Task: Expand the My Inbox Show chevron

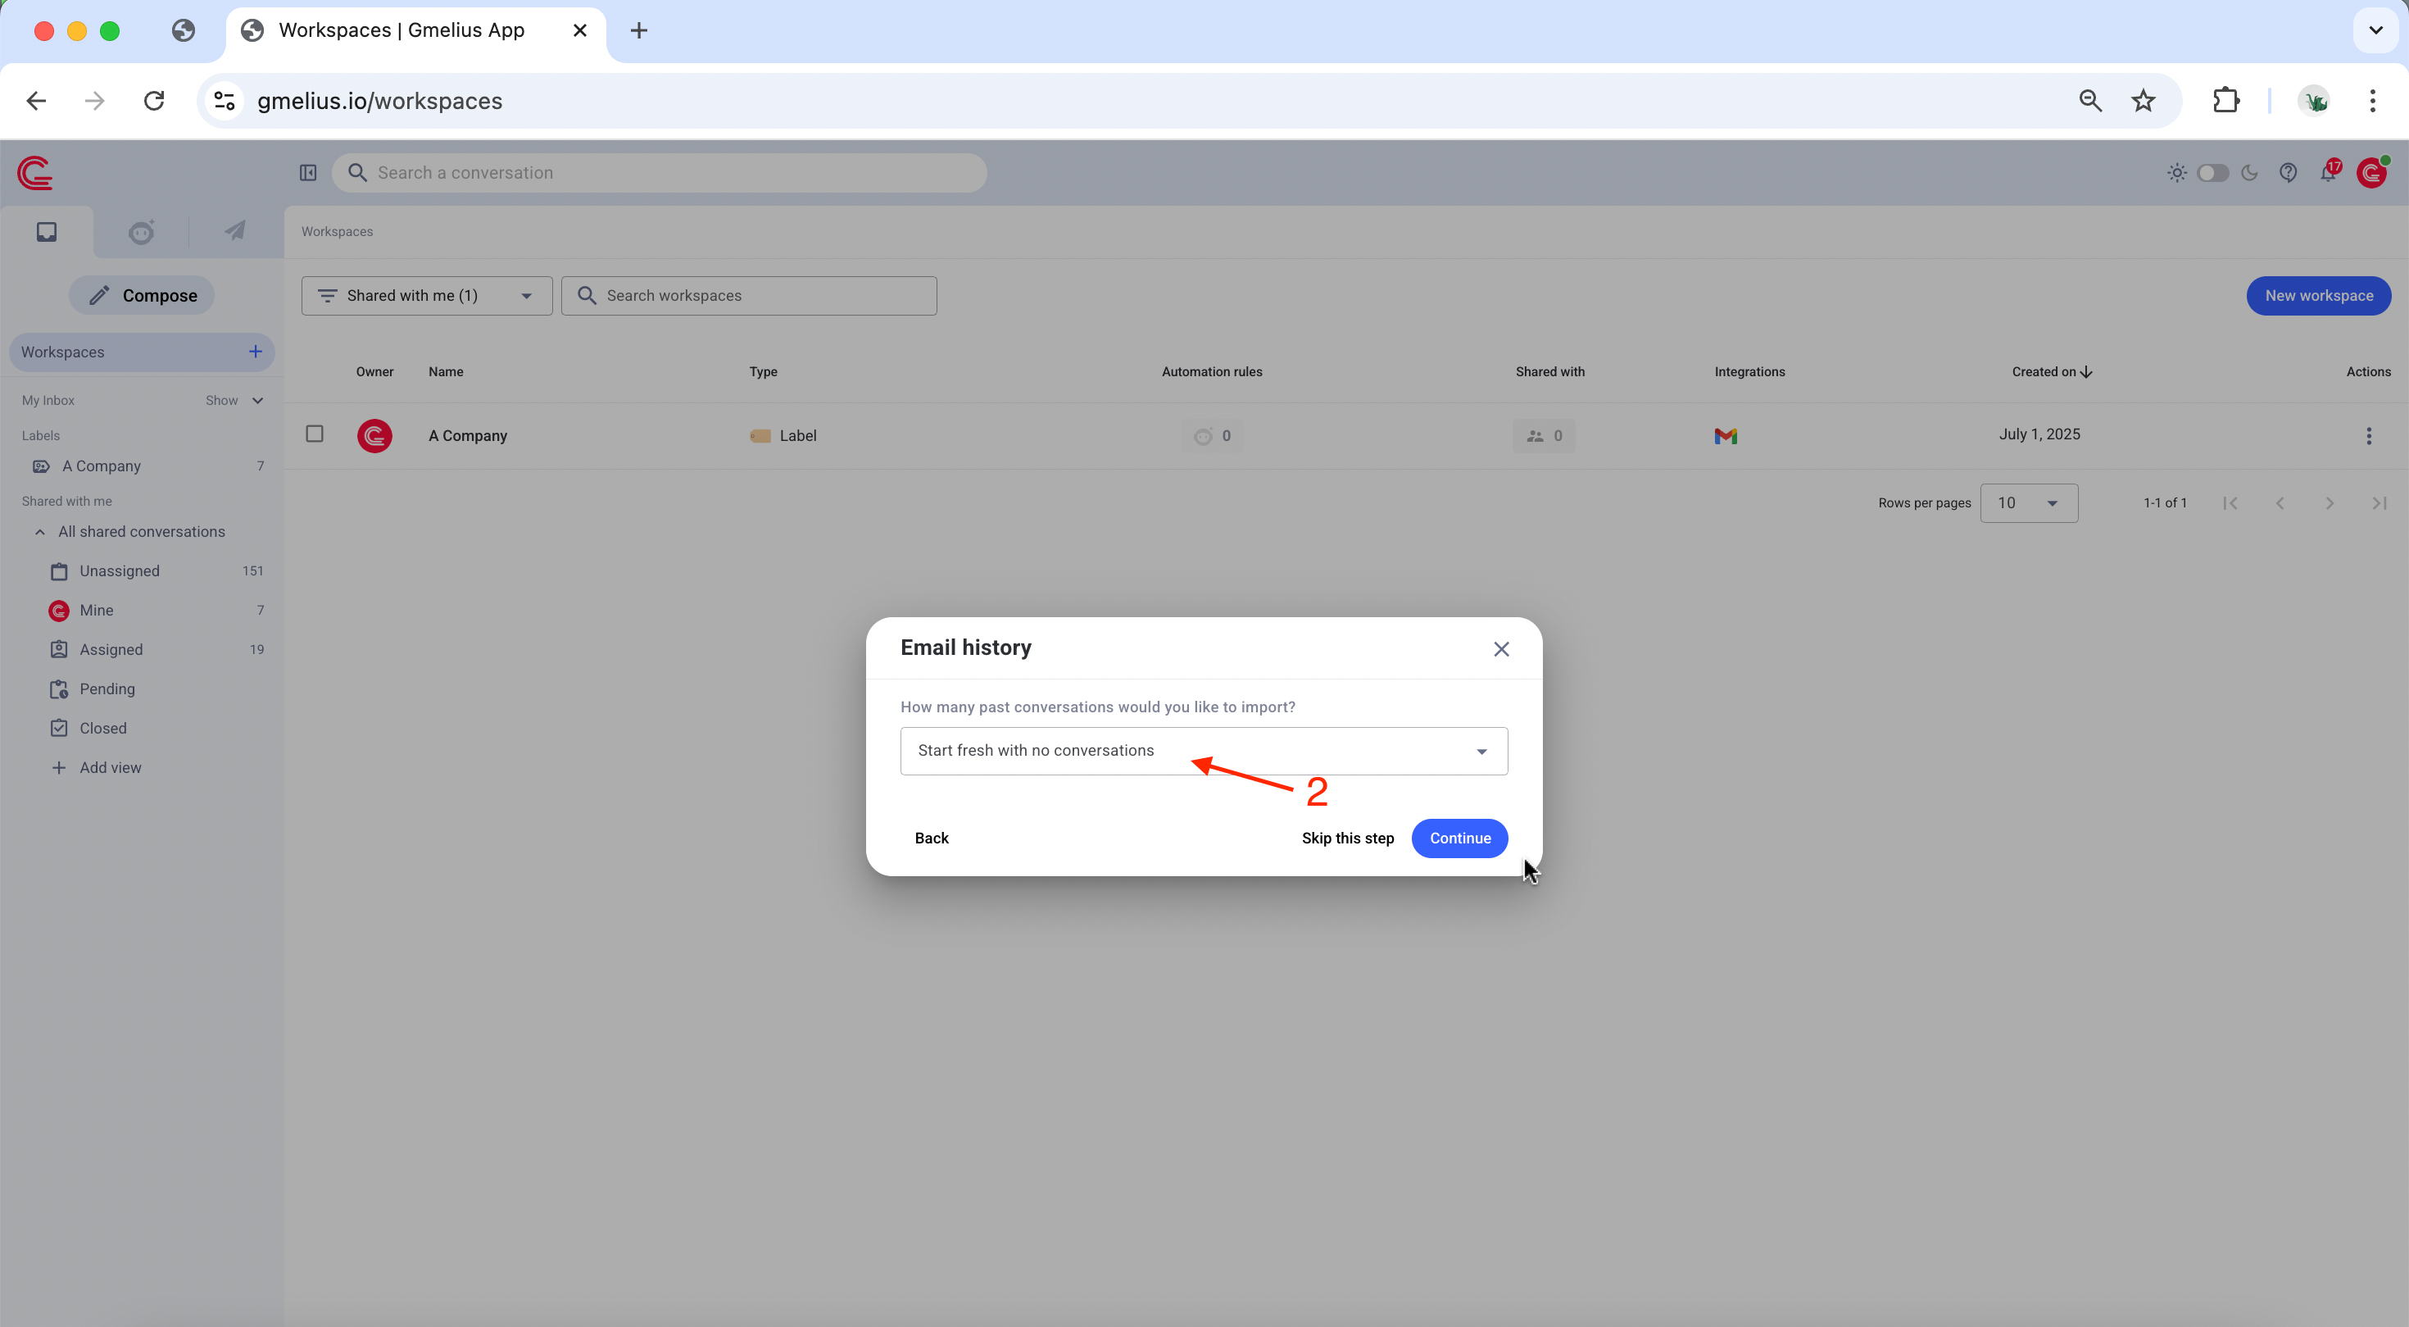Action: coord(257,400)
